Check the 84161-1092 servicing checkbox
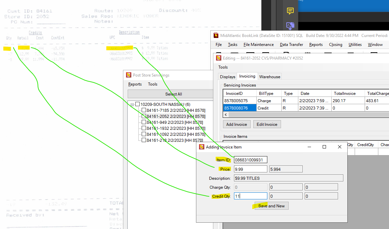Viewport: 389px width, 229px height. 144,134
